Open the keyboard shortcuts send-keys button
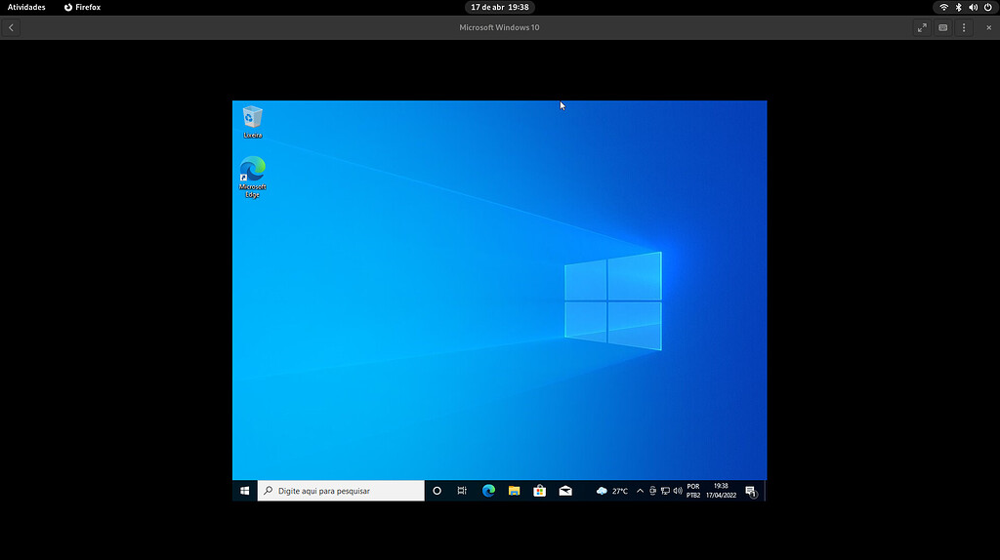This screenshot has height=560, width=1000. click(943, 27)
